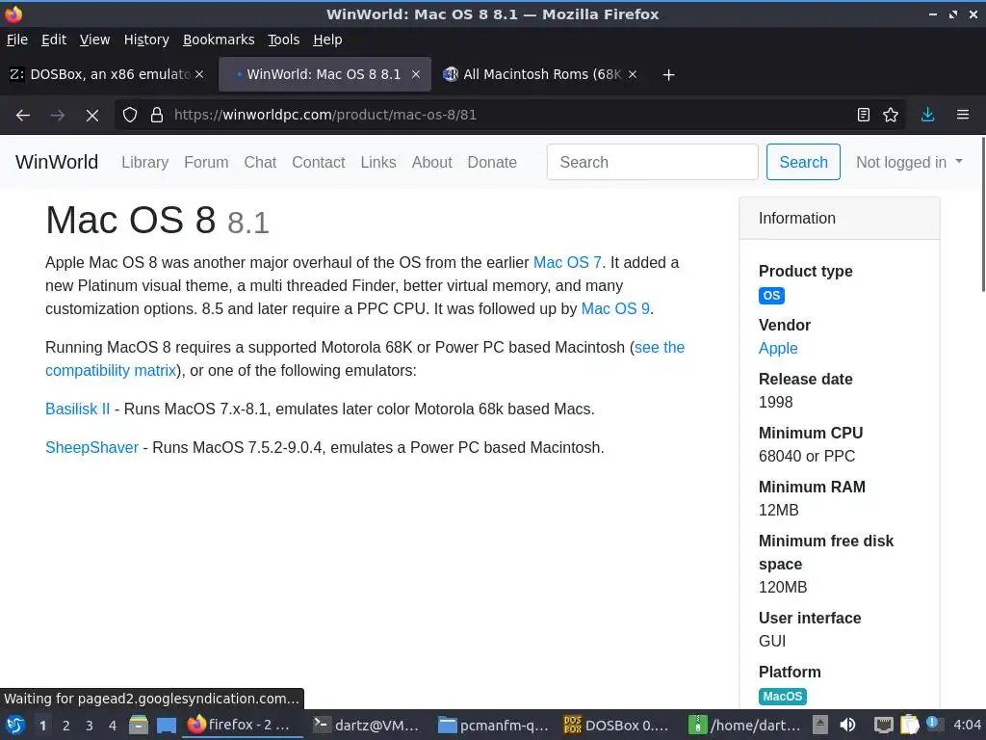Open the Tools menu
The height and width of the screenshot is (740, 986).
click(284, 40)
